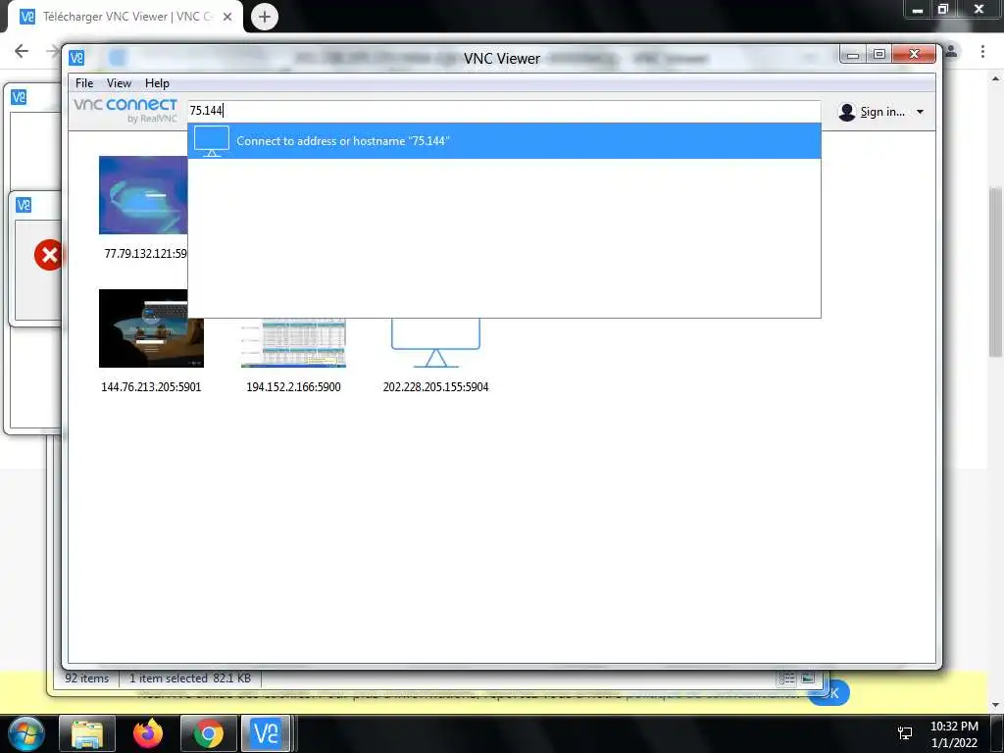This screenshot has height=753, width=1004.
Task: Click the "92 items" status bar text
Action: (x=86, y=678)
